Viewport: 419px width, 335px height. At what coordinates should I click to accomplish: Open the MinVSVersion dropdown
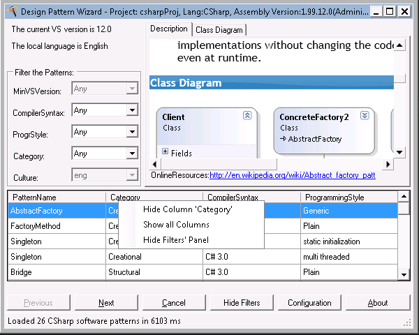(x=132, y=88)
